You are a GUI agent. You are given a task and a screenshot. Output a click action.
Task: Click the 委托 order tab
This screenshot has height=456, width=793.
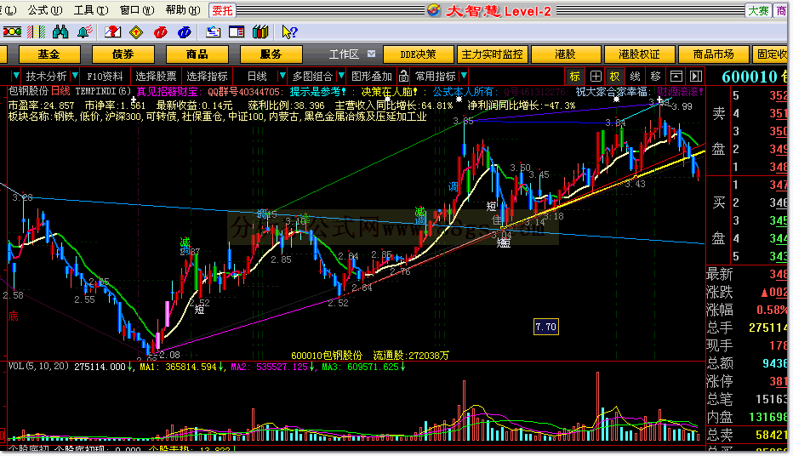[222, 10]
